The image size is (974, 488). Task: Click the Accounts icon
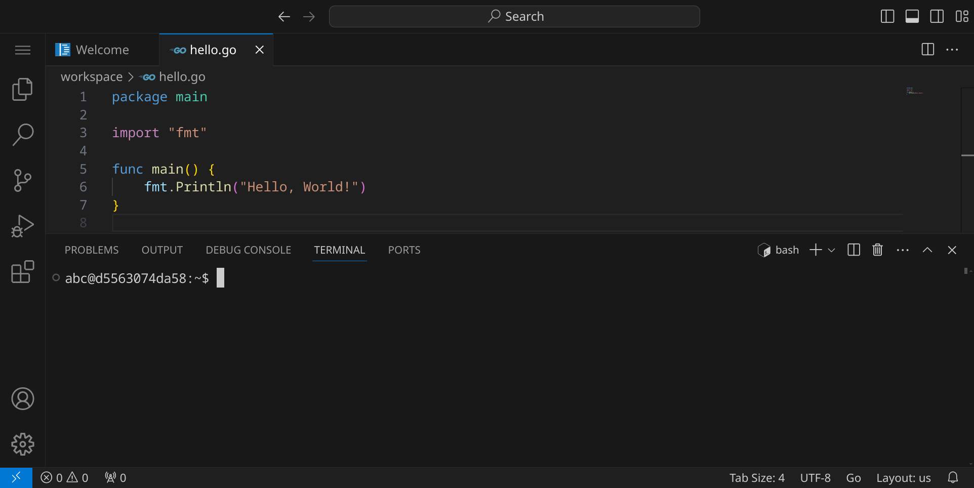pos(22,399)
